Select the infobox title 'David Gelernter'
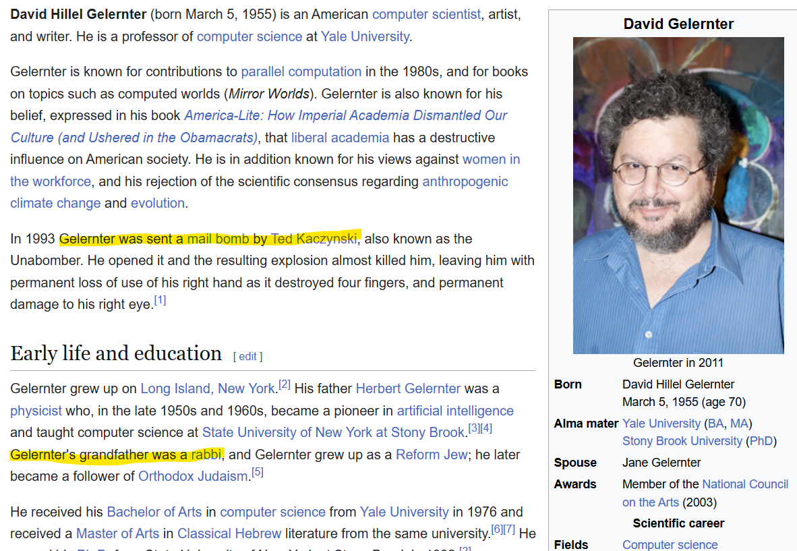The height and width of the screenshot is (551, 797). click(x=678, y=24)
